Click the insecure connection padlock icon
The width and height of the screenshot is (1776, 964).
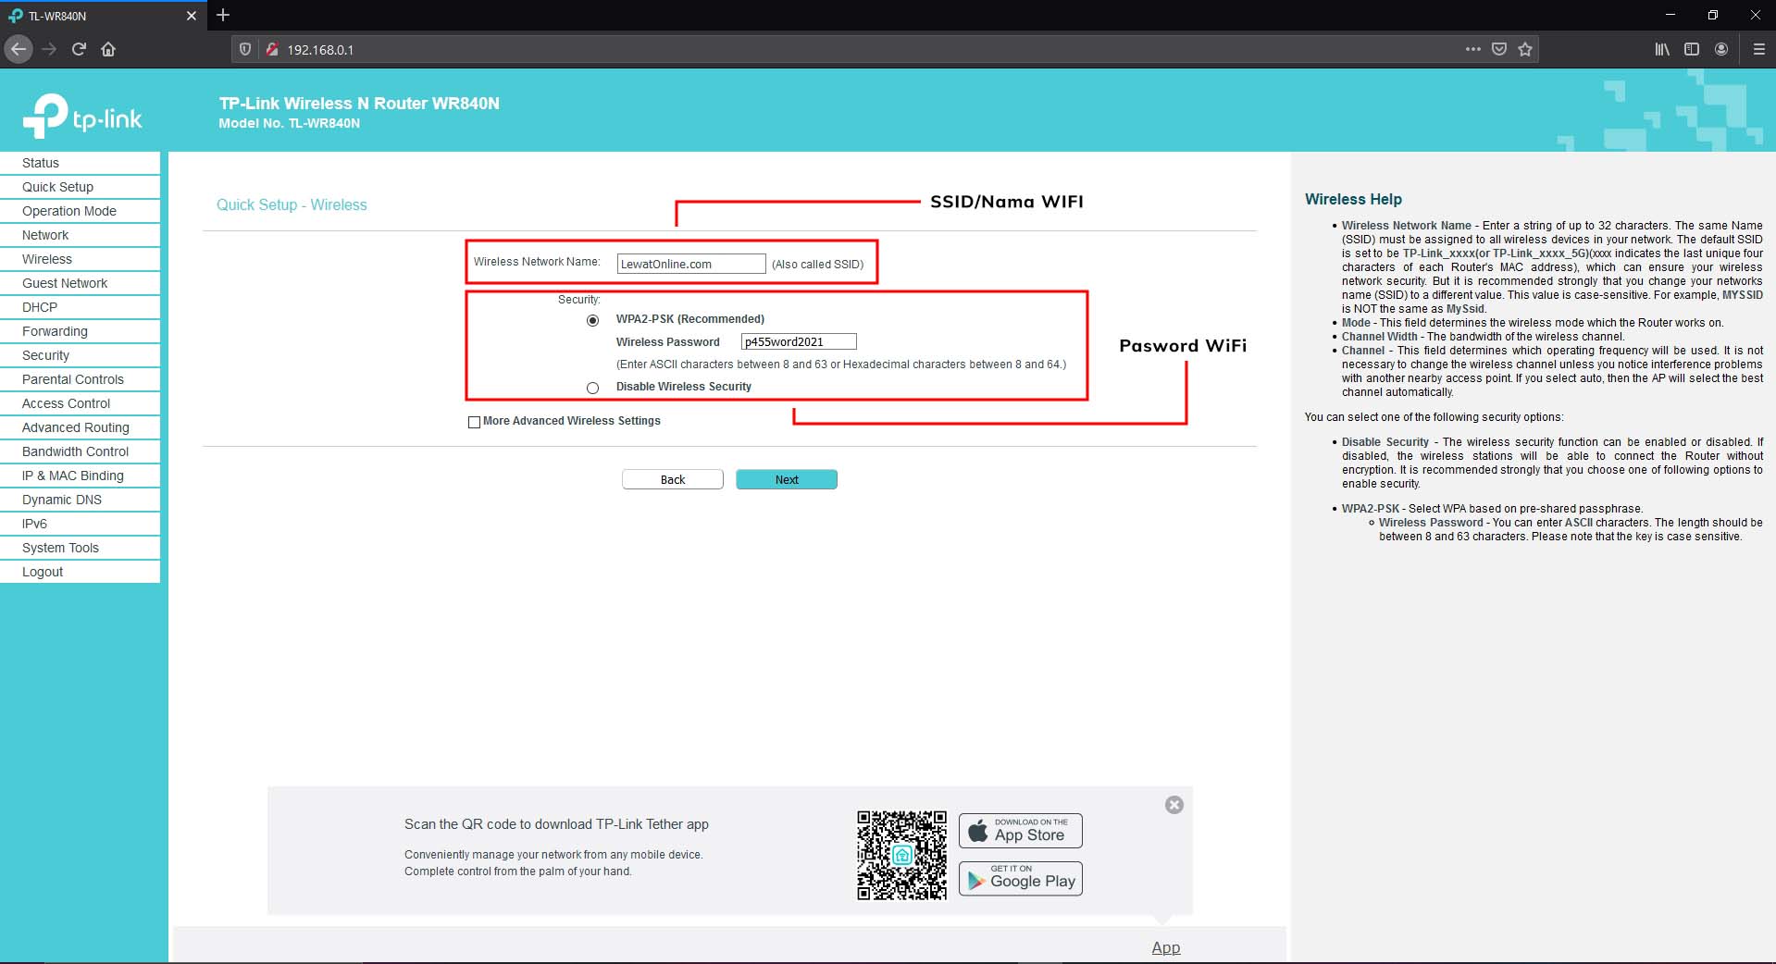coord(272,49)
